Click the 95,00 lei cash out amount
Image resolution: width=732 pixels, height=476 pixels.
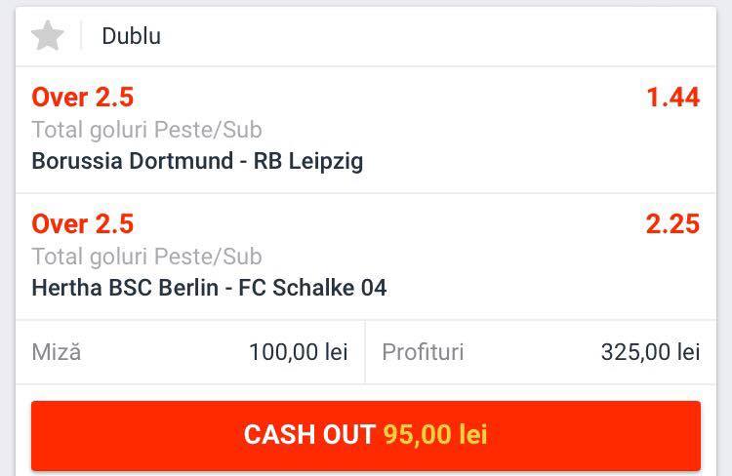(x=435, y=434)
